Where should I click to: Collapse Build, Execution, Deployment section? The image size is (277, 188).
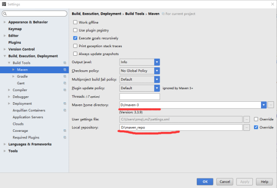pos(5,56)
